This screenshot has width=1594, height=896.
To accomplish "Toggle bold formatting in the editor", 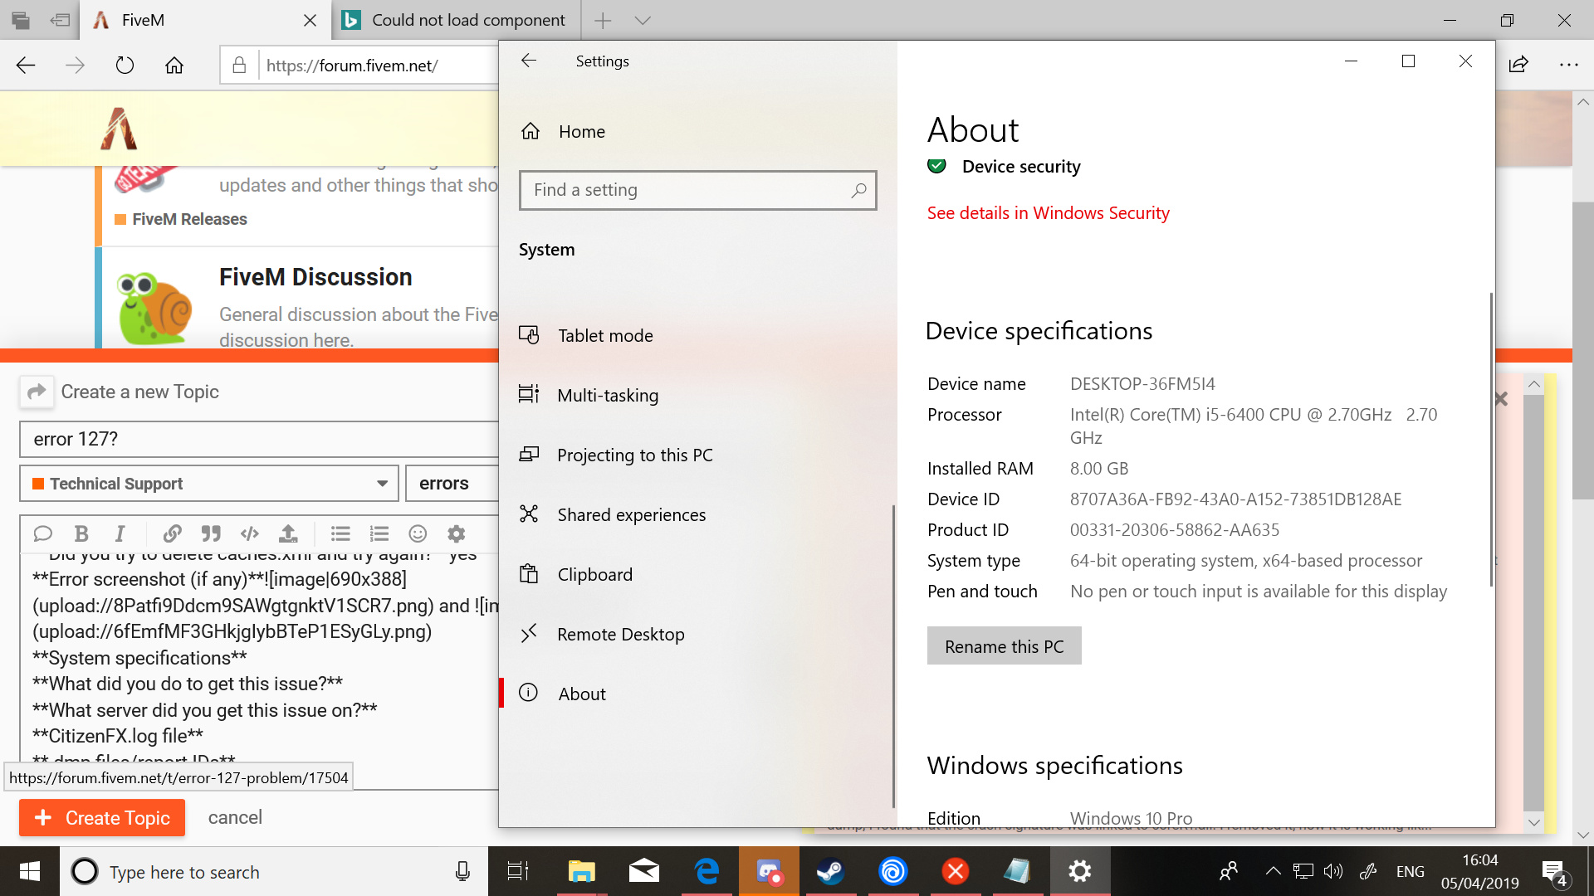I will (81, 533).
